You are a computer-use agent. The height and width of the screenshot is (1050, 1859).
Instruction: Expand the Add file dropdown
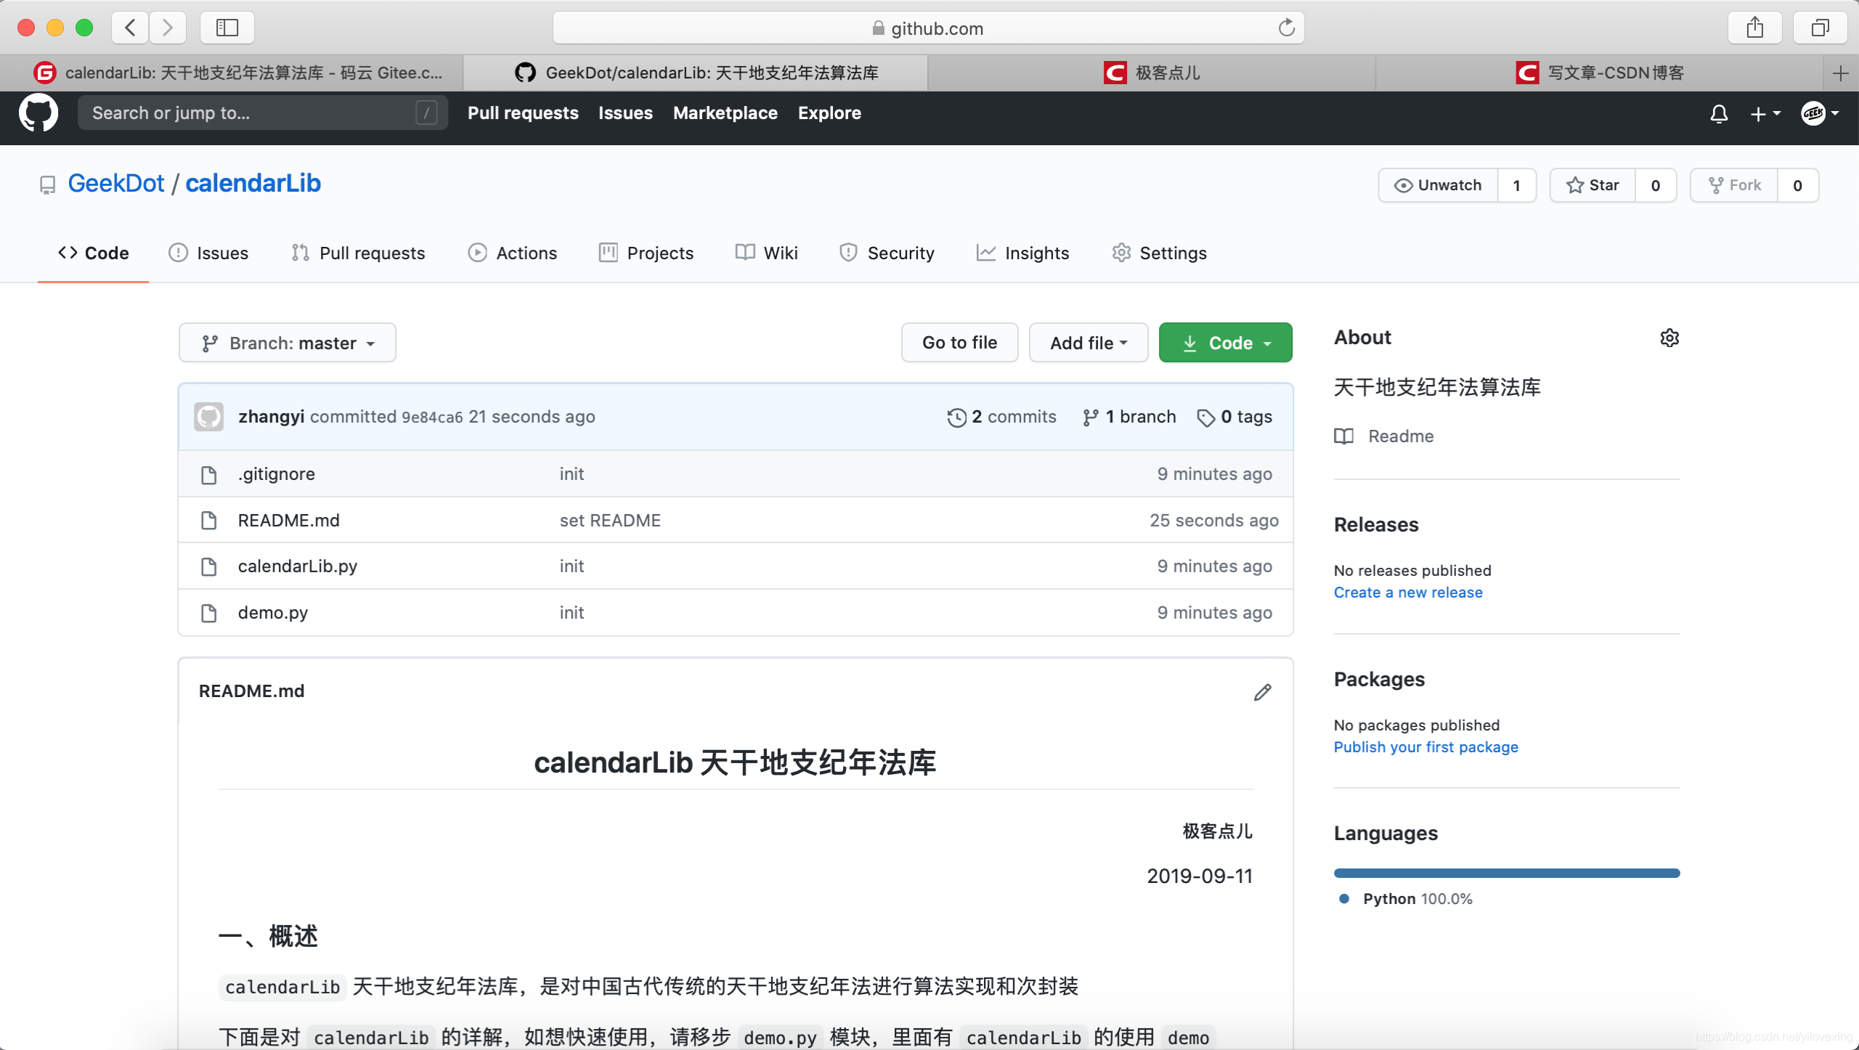click(x=1089, y=343)
